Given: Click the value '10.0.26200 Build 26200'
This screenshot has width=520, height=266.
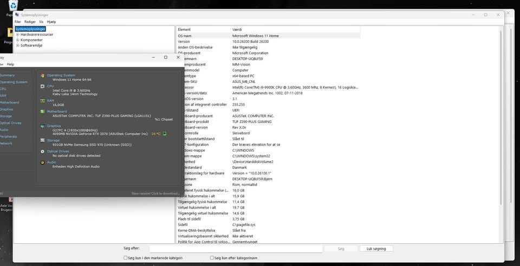Looking at the screenshot, I should 250,42.
